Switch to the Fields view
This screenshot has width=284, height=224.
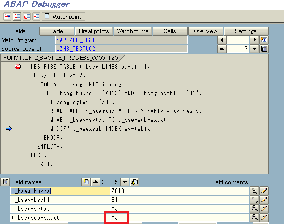point(19,31)
